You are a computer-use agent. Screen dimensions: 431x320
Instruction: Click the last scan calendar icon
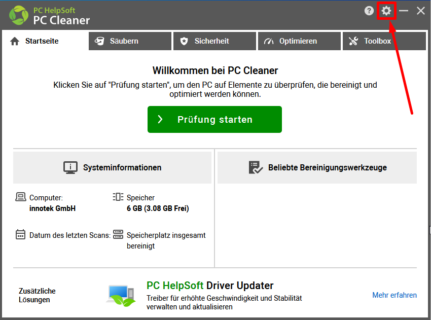click(x=20, y=235)
